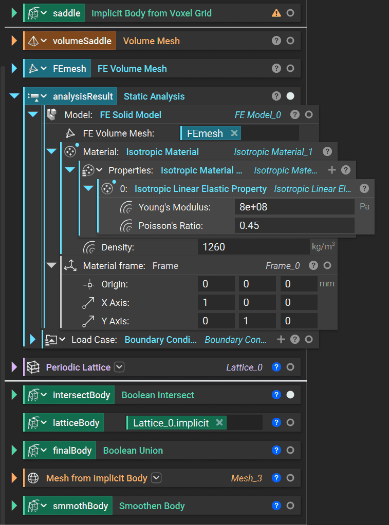Open the Periodic Lattice dropdown chevron
This screenshot has width=389, height=525.
click(x=119, y=367)
